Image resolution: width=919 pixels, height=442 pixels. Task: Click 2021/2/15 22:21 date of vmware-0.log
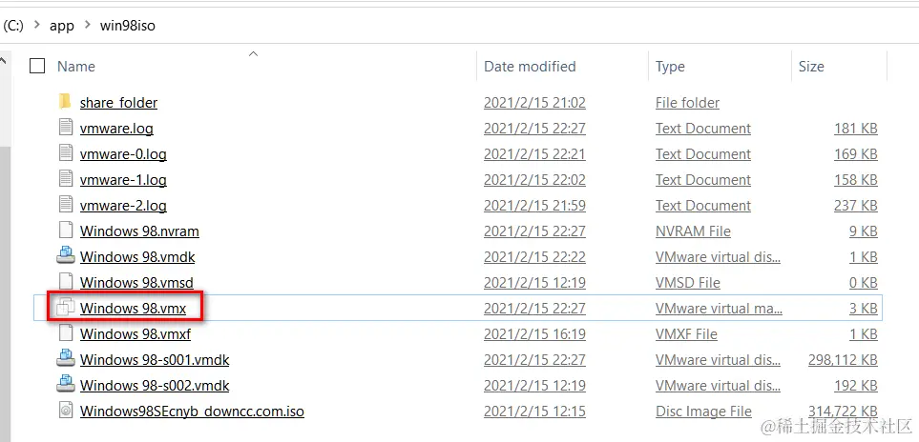534,153
